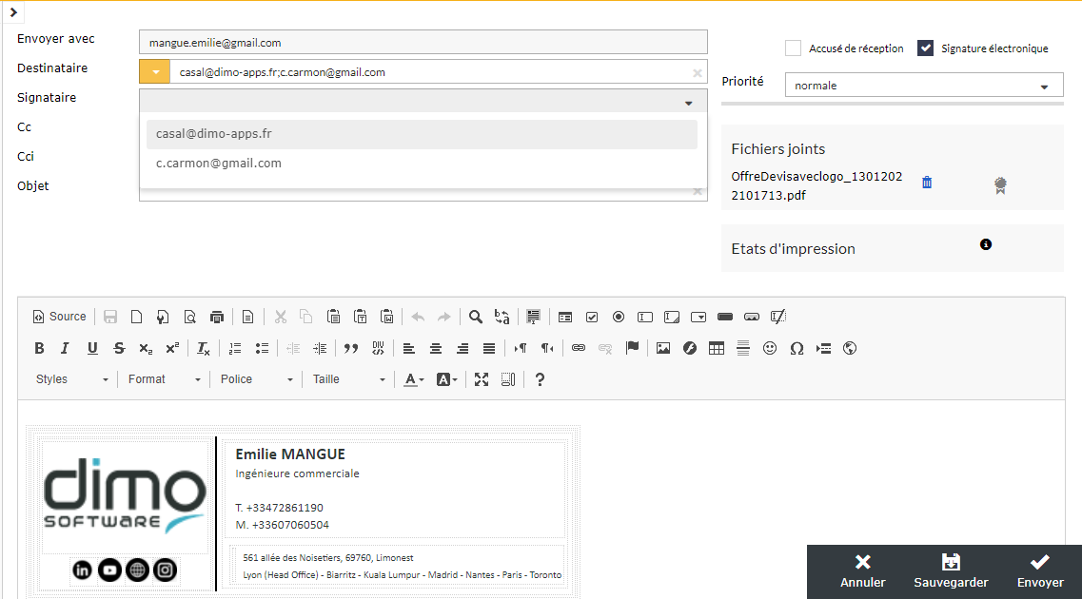Screen dimensions: 1082x599
Task: Insert a smiley emoticon
Action: tap(770, 349)
